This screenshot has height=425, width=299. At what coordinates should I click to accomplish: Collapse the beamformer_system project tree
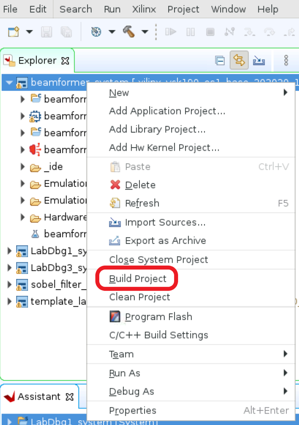pyautogui.click(x=9, y=83)
